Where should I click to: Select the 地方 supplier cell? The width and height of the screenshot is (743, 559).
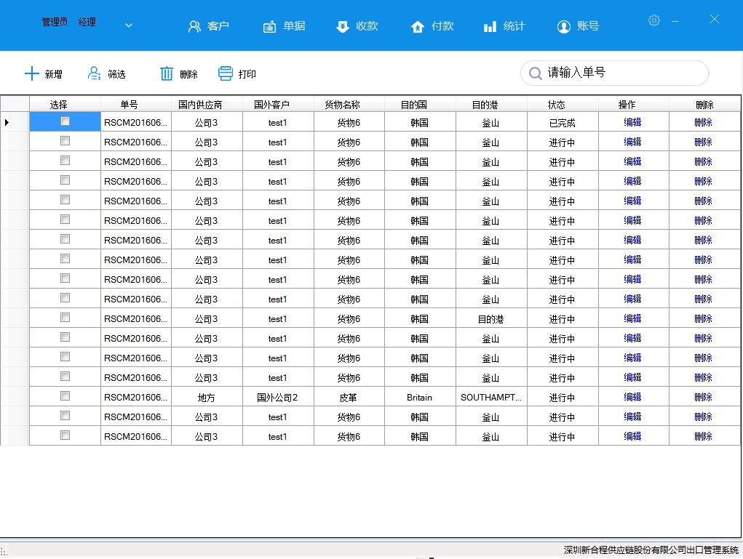(207, 397)
